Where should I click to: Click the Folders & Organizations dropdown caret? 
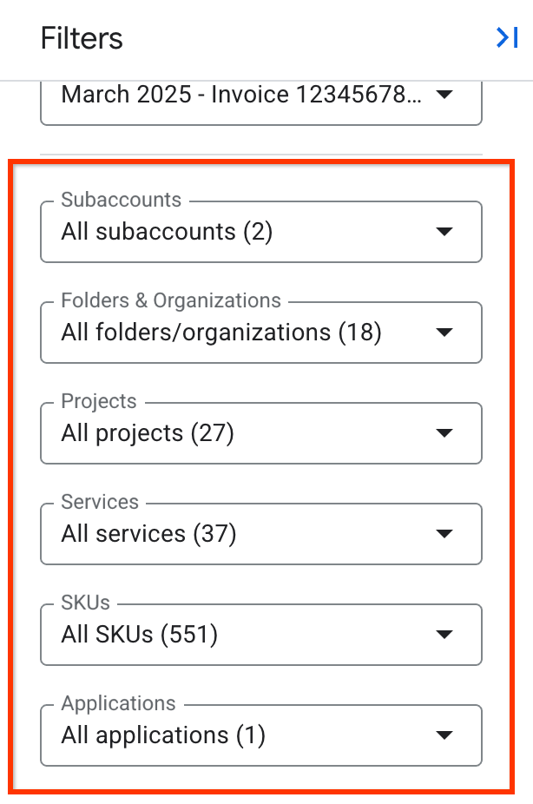(444, 333)
